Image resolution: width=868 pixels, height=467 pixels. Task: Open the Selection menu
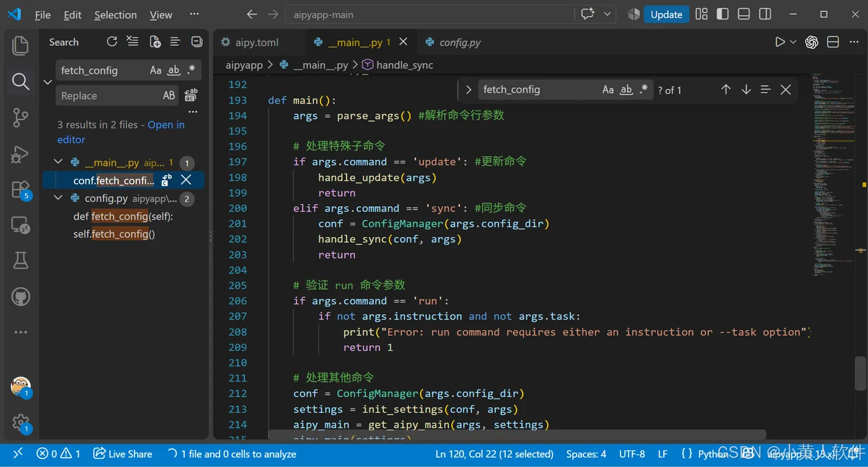point(115,15)
